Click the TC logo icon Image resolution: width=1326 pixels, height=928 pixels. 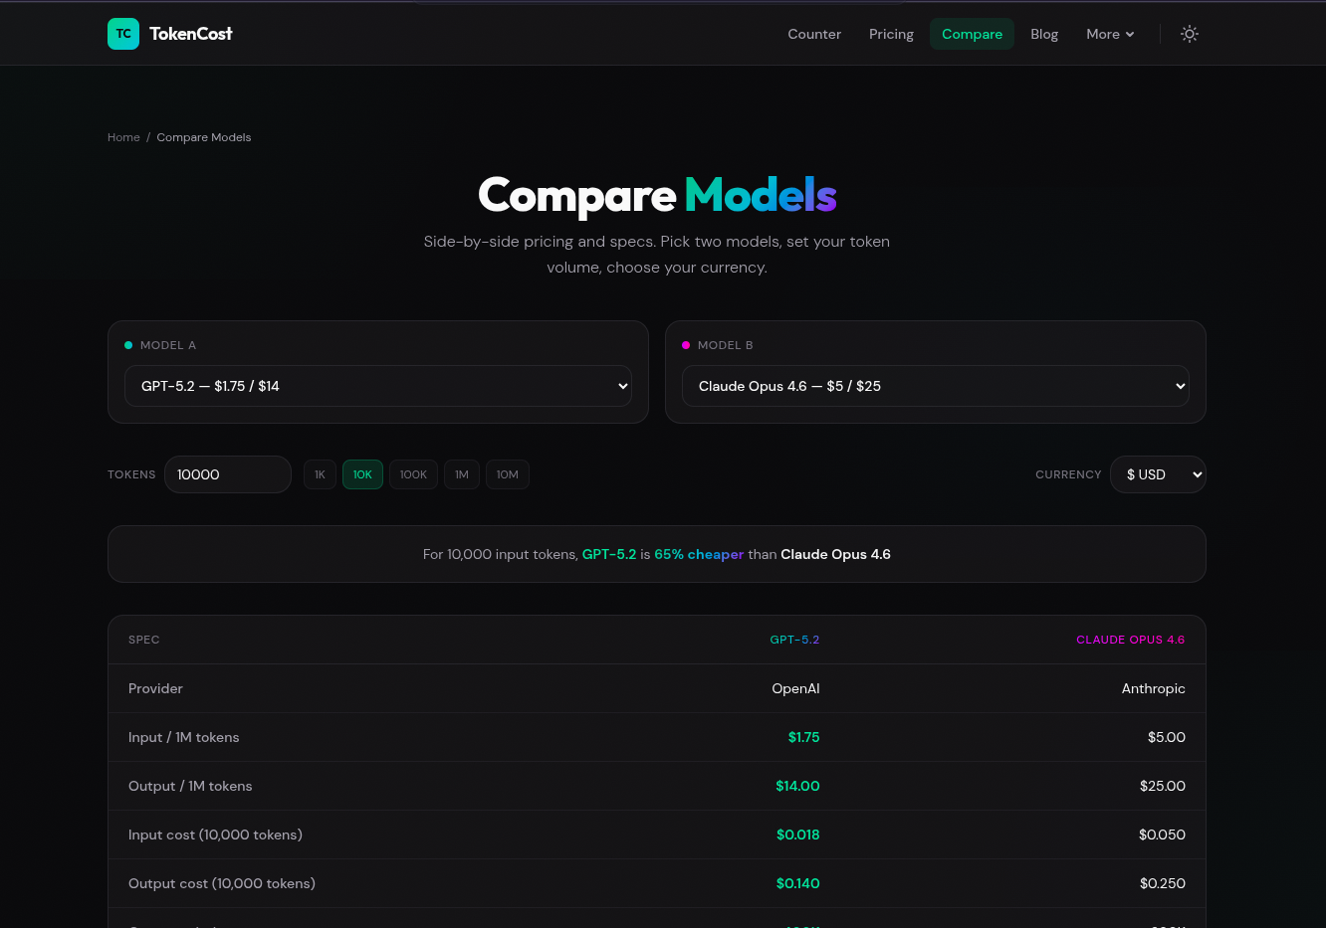(x=123, y=34)
